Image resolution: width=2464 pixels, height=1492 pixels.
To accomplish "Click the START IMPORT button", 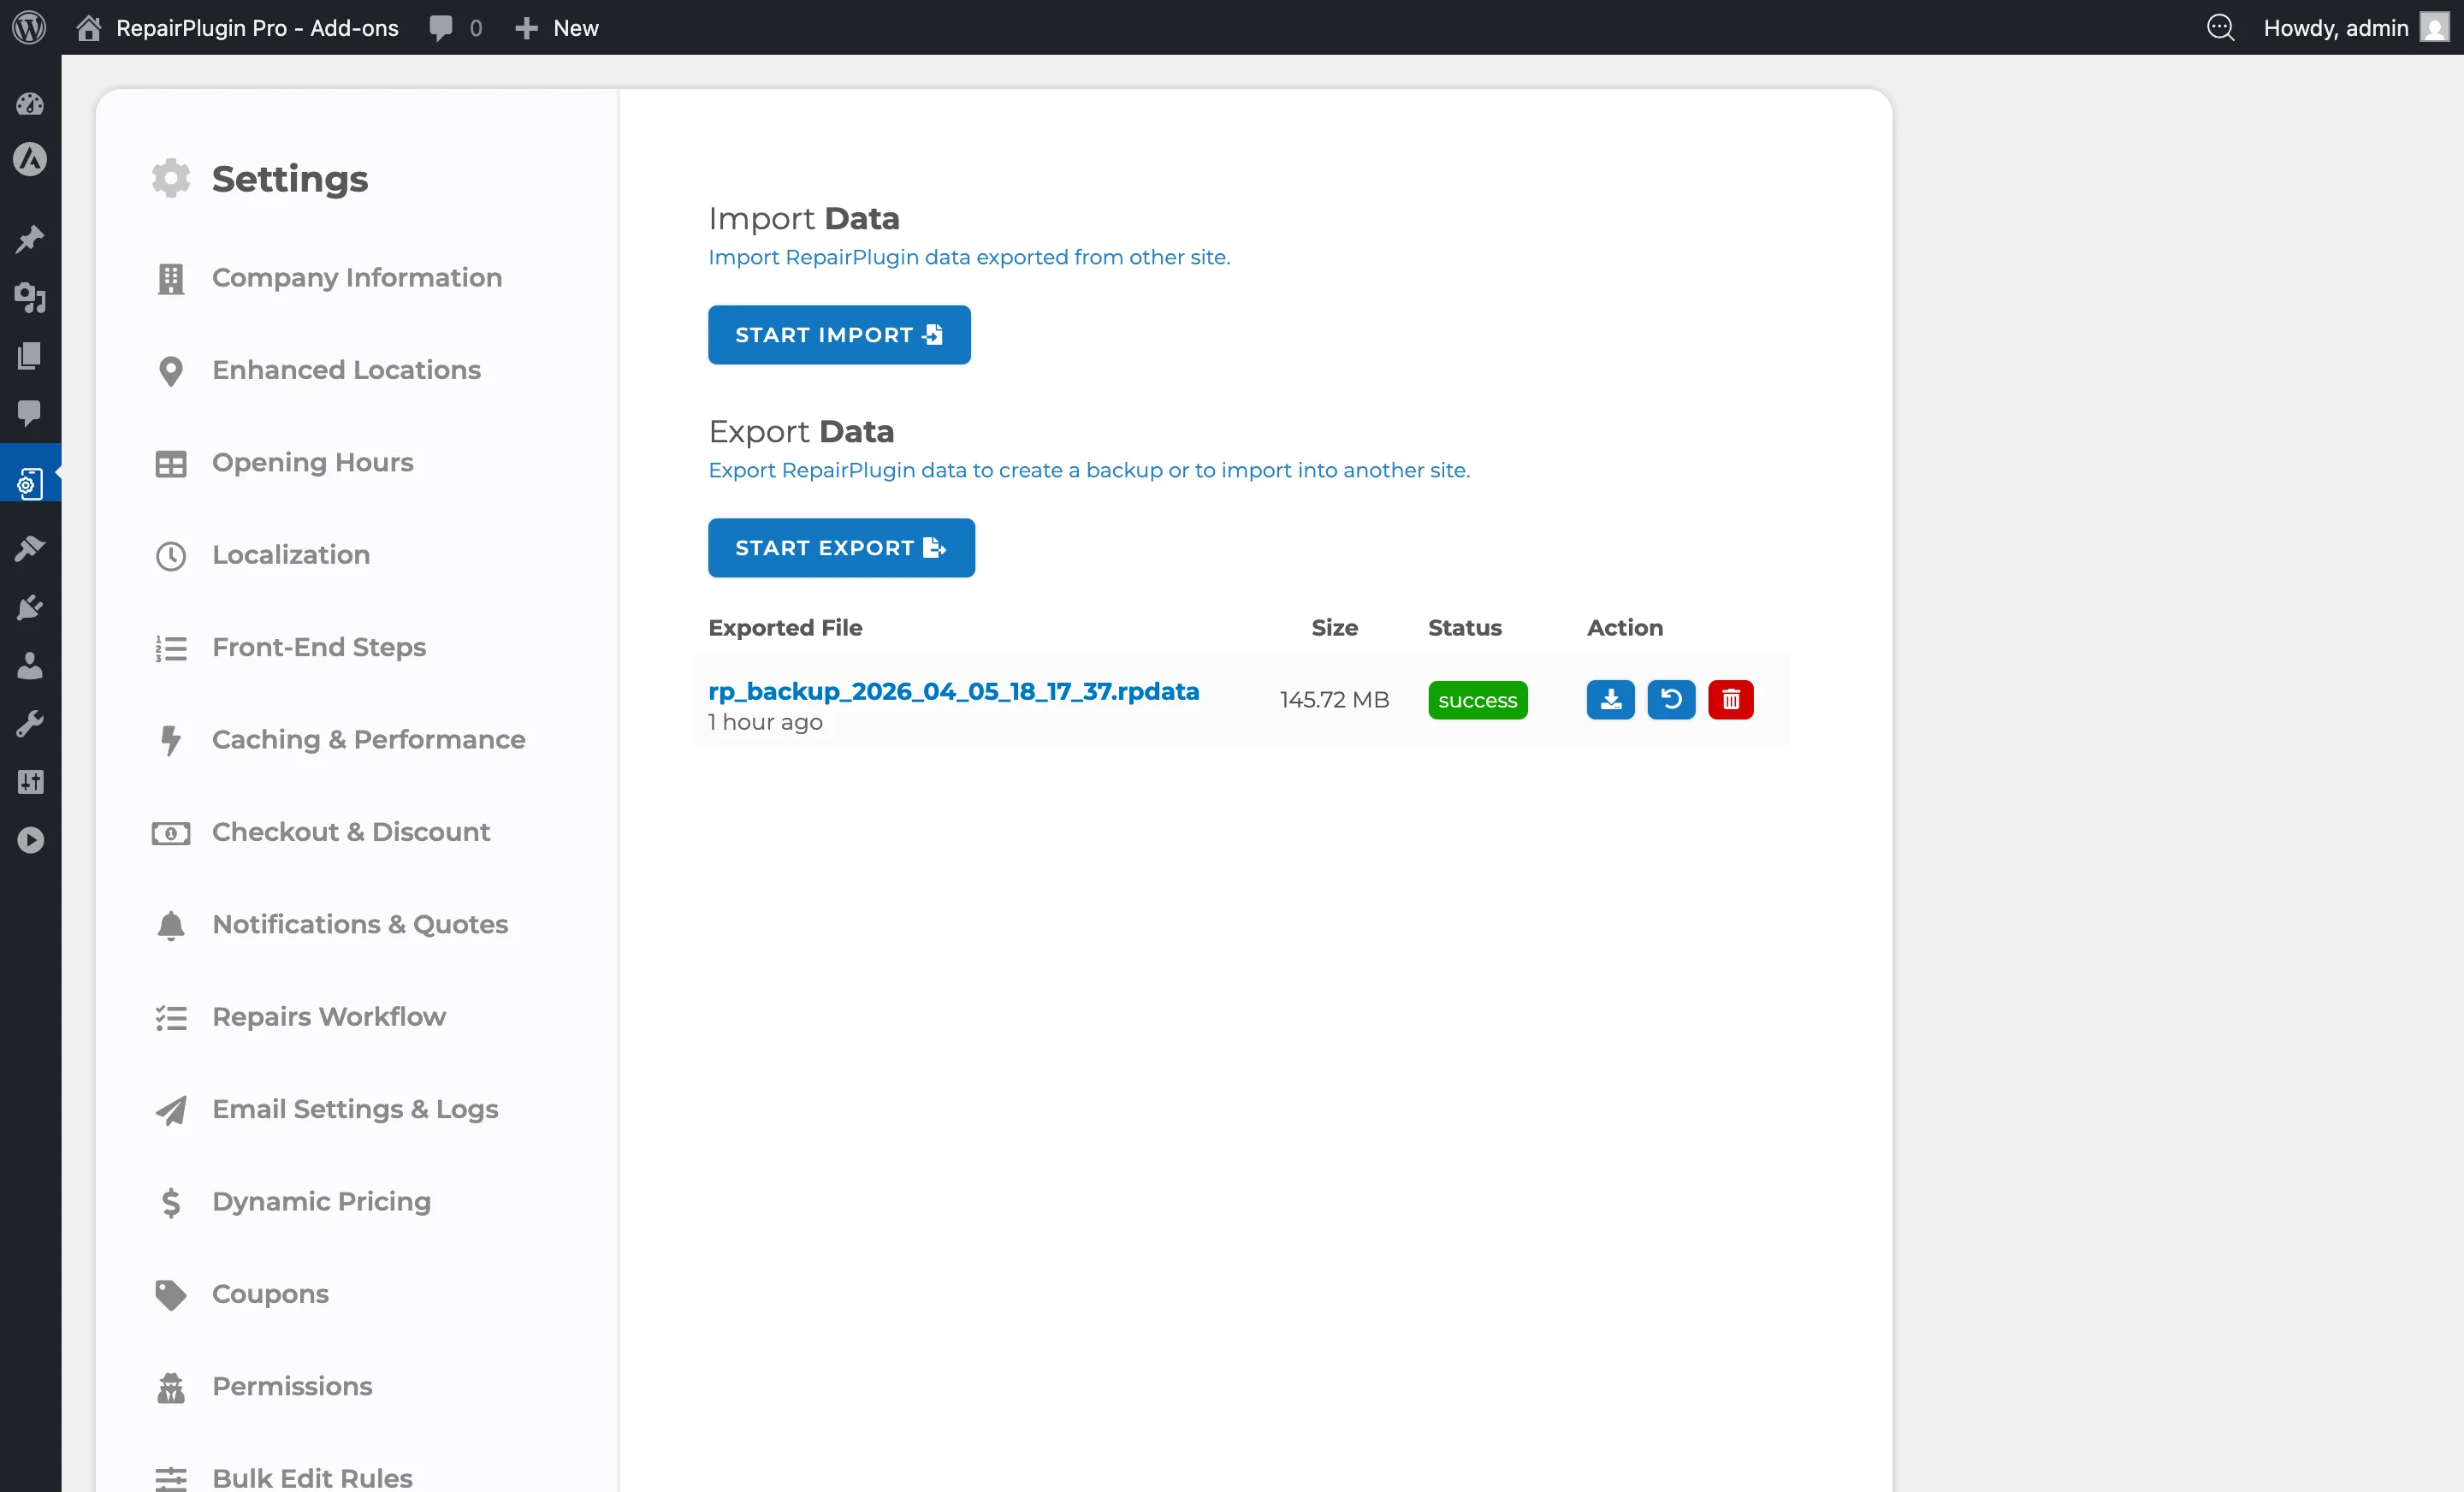I will (839, 334).
